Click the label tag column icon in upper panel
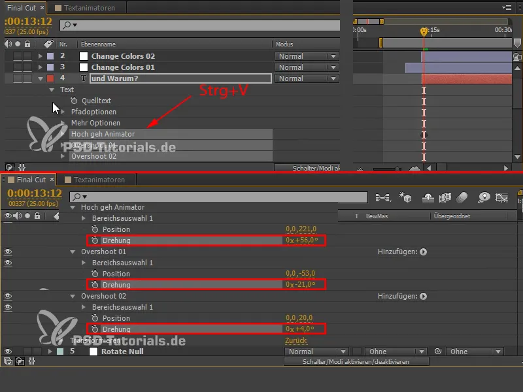 point(48,44)
